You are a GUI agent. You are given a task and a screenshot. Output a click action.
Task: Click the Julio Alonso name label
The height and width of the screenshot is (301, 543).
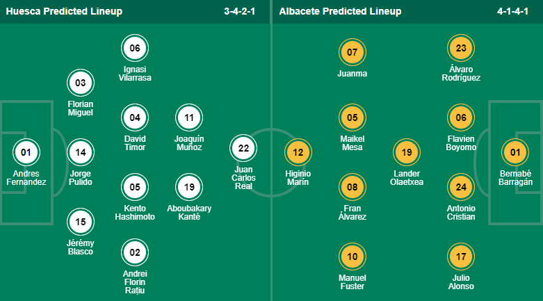[461, 282]
